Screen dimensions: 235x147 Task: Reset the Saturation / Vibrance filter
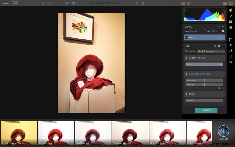pos(219,88)
